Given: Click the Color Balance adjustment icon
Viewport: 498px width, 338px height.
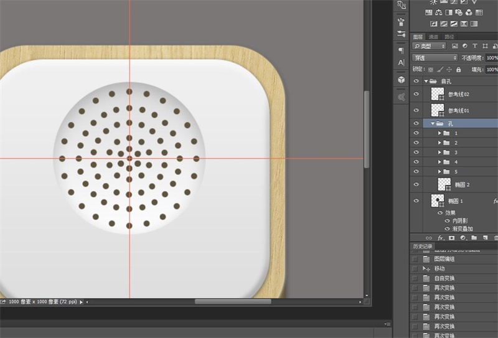Looking at the screenshot, I should 439,12.
